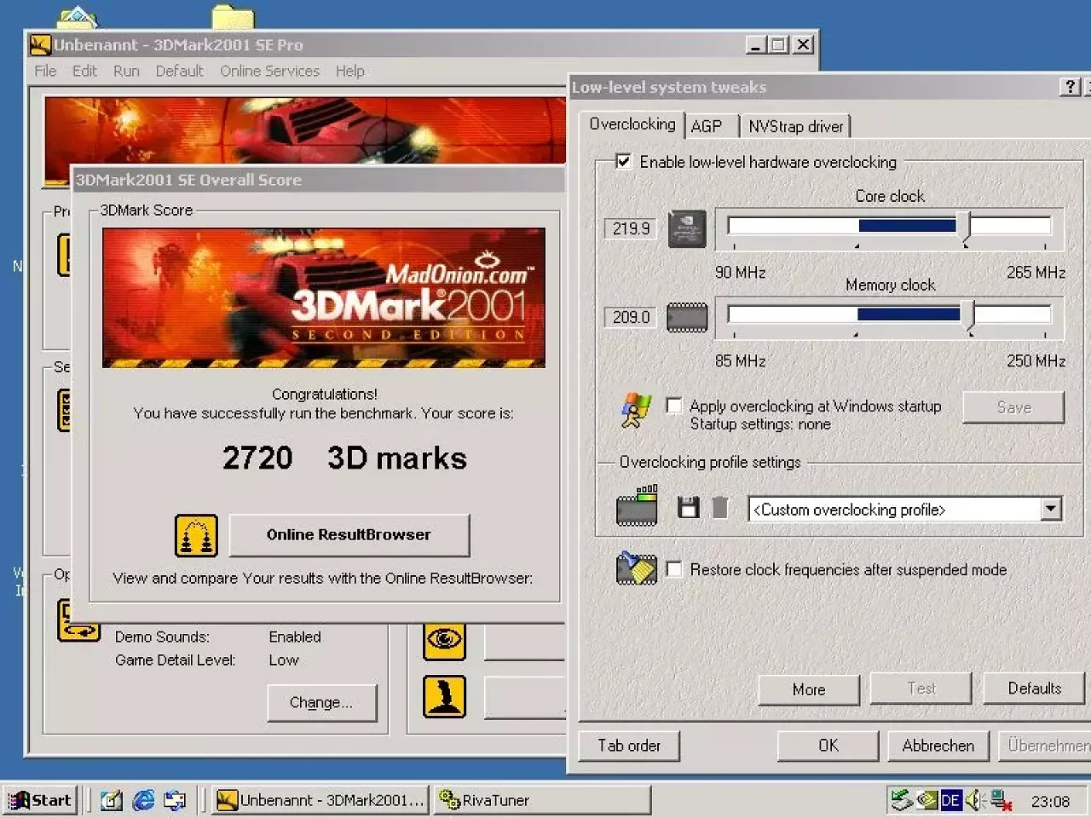This screenshot has width=1091, height=818.
Task: Click the Memory clock slider handle
Action: pyautogui.click(x=968, y=316)
